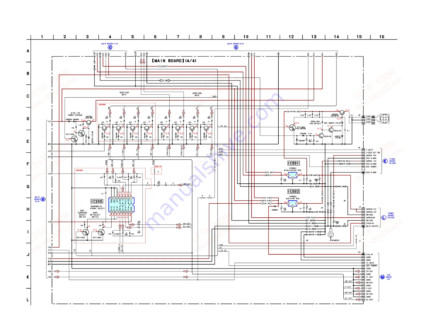The width and height of the screenshot is (426, 320).
Task: Click the blue circled K connector marker
Action: point(385,161)
